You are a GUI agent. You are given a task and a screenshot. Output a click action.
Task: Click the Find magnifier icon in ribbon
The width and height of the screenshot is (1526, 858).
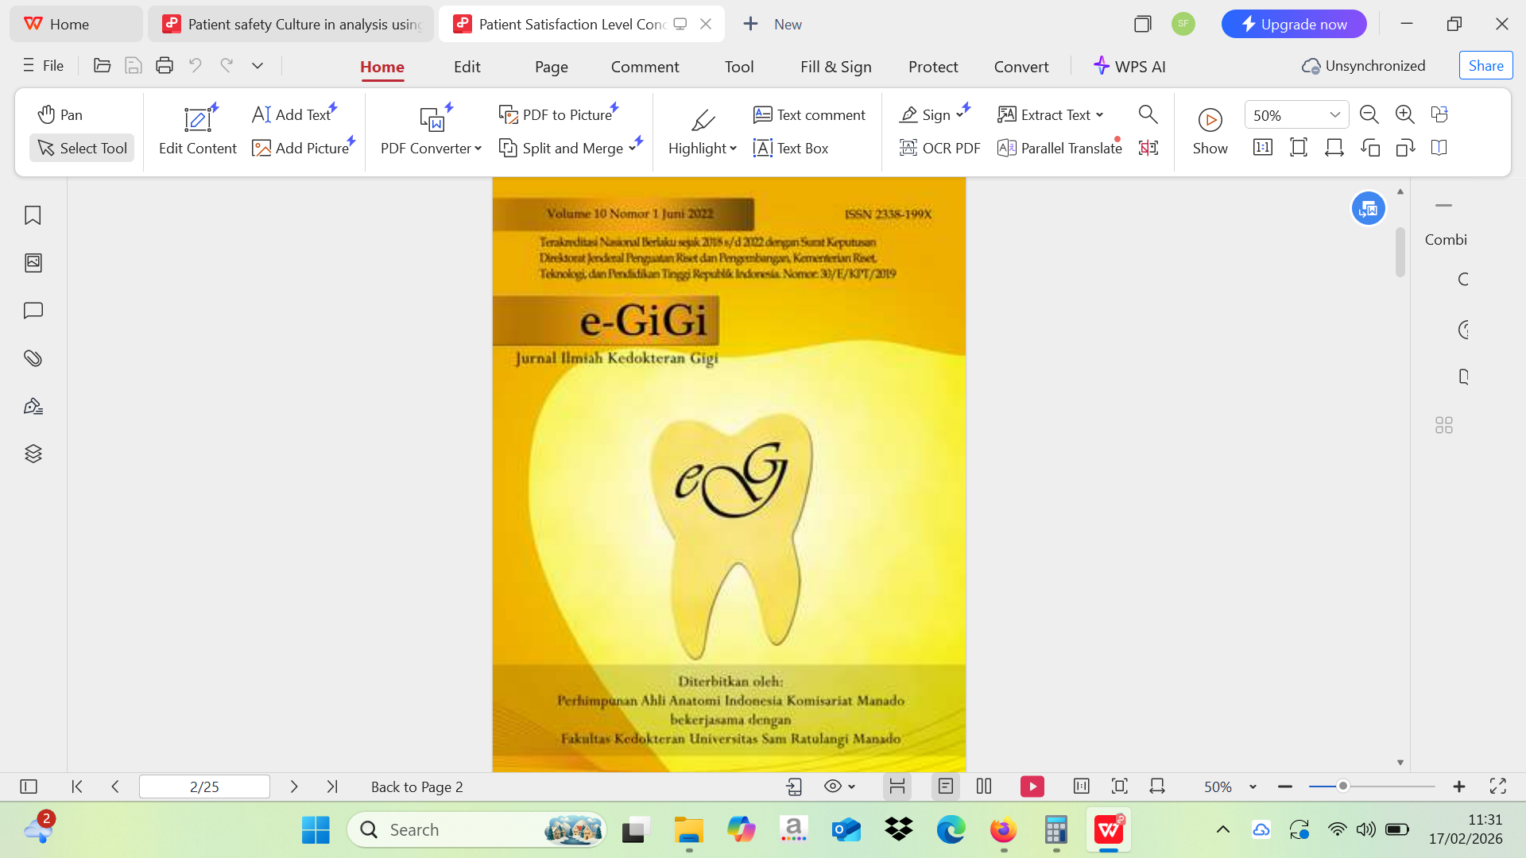(x=1148, y=114)
